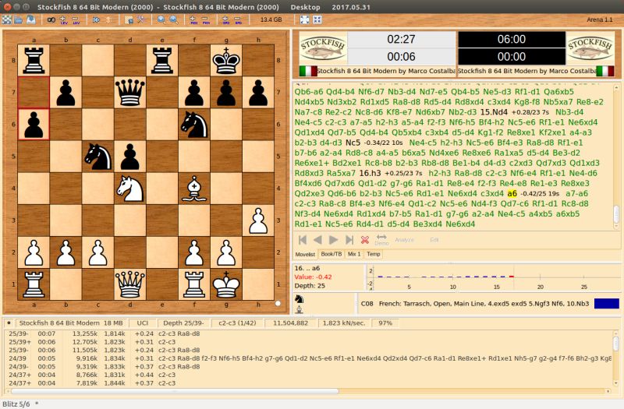Enable ponder with the +PON icon
Viewport: 624px width, 409px height.
point(193,19)
